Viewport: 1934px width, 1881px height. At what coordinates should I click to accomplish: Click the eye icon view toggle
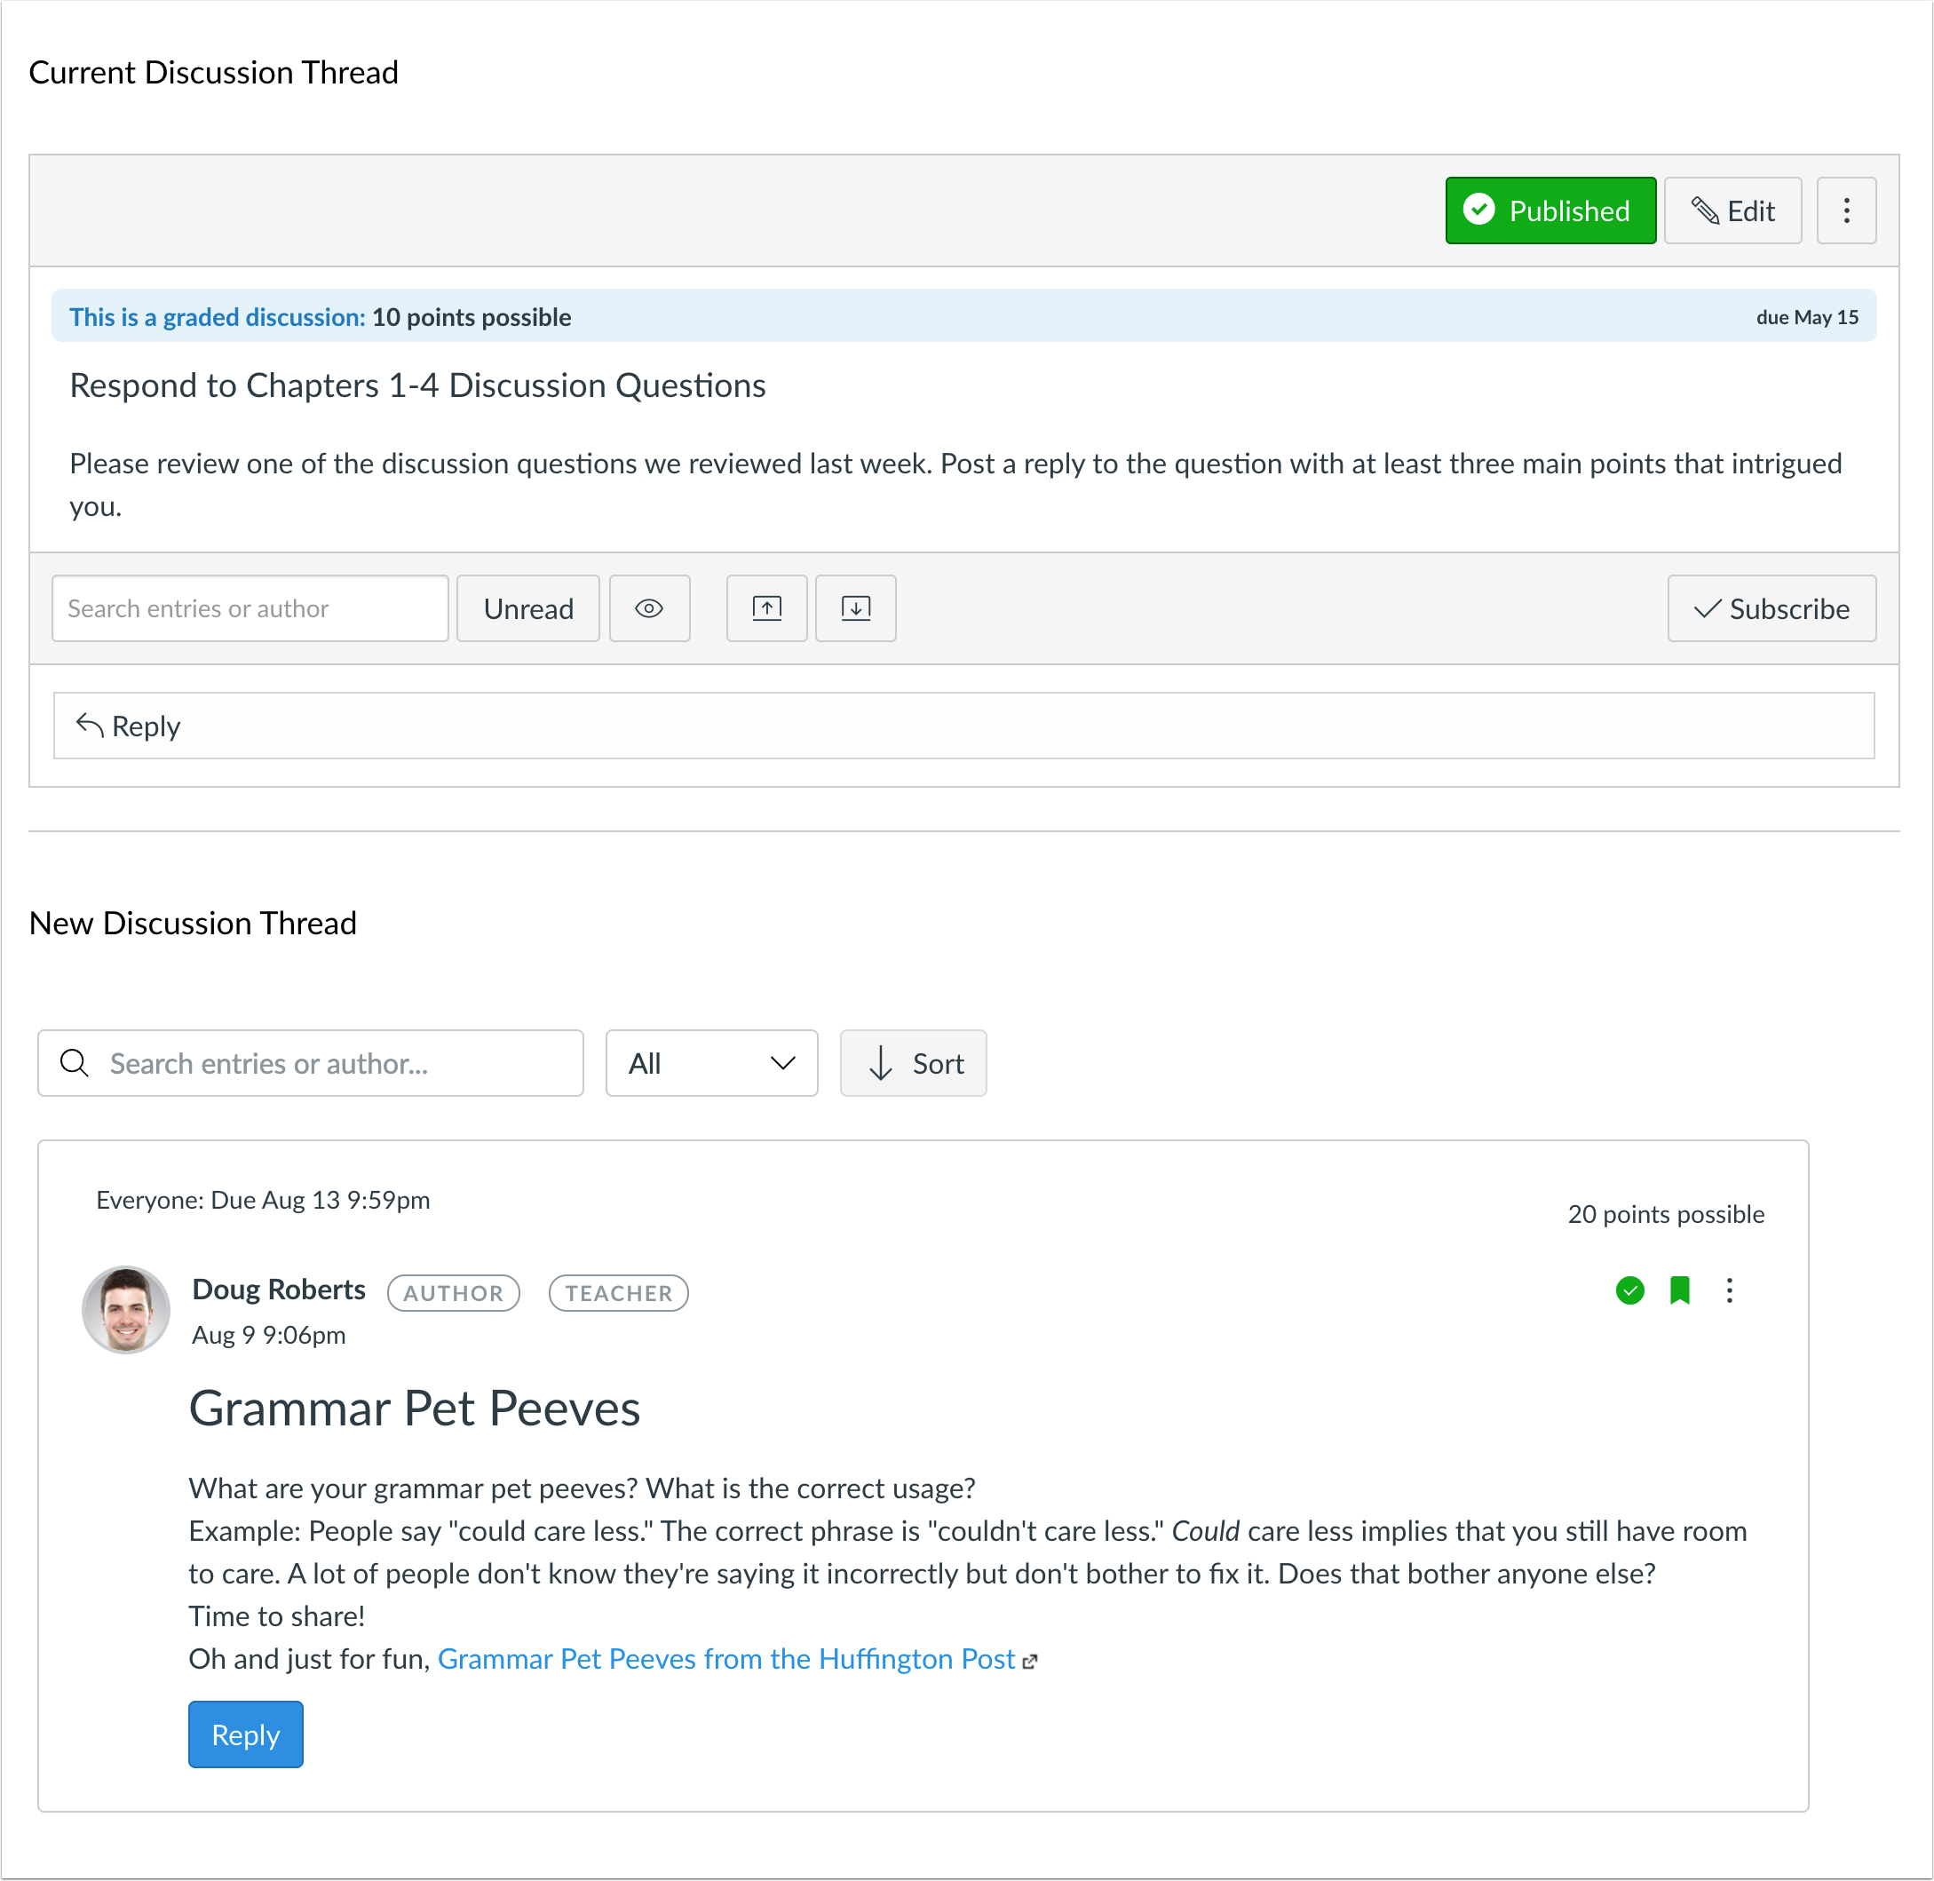pos(649,608)
